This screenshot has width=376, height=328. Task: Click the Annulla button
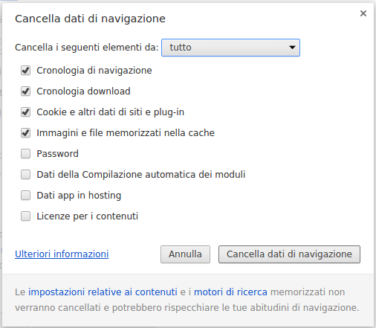pyautogui.click(x=185, y=254)
